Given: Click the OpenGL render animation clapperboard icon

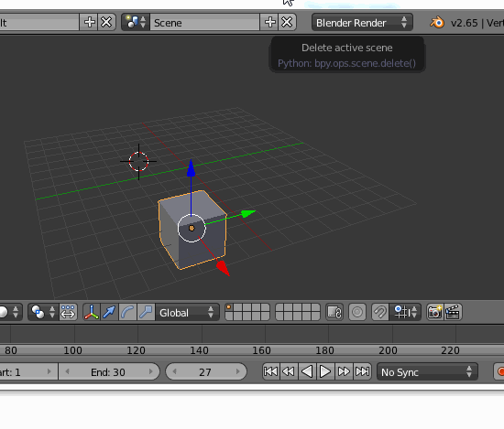Looking at the screenshot, I should click(453, 312).
